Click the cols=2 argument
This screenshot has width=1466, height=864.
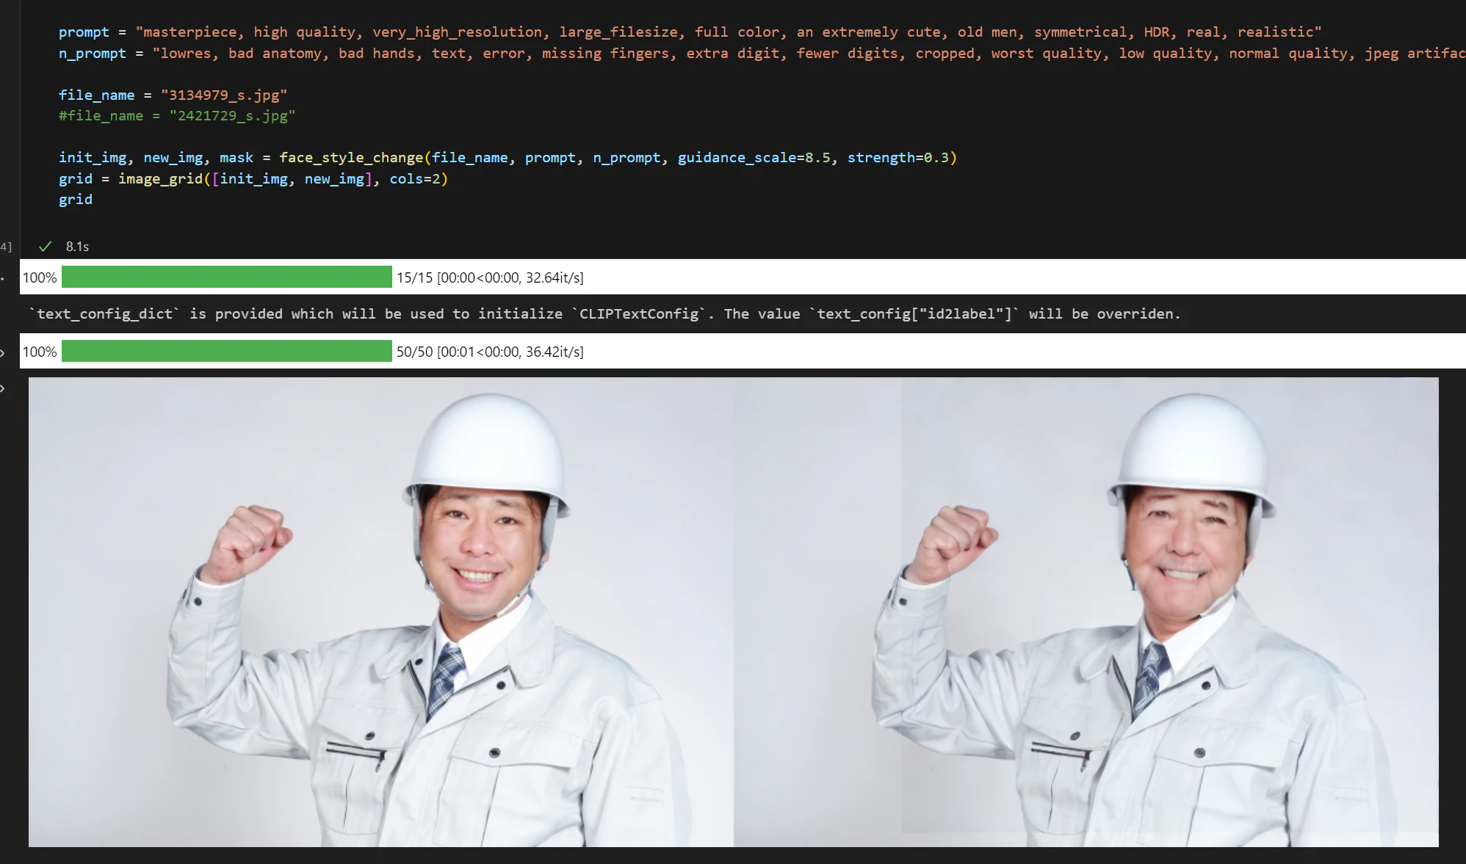pyautogui.click(x=414, y=178)
